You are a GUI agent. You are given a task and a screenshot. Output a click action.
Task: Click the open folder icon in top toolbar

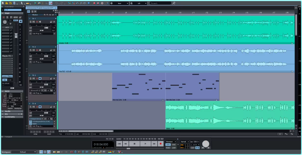pyautogui.click(x=6, y=3)
